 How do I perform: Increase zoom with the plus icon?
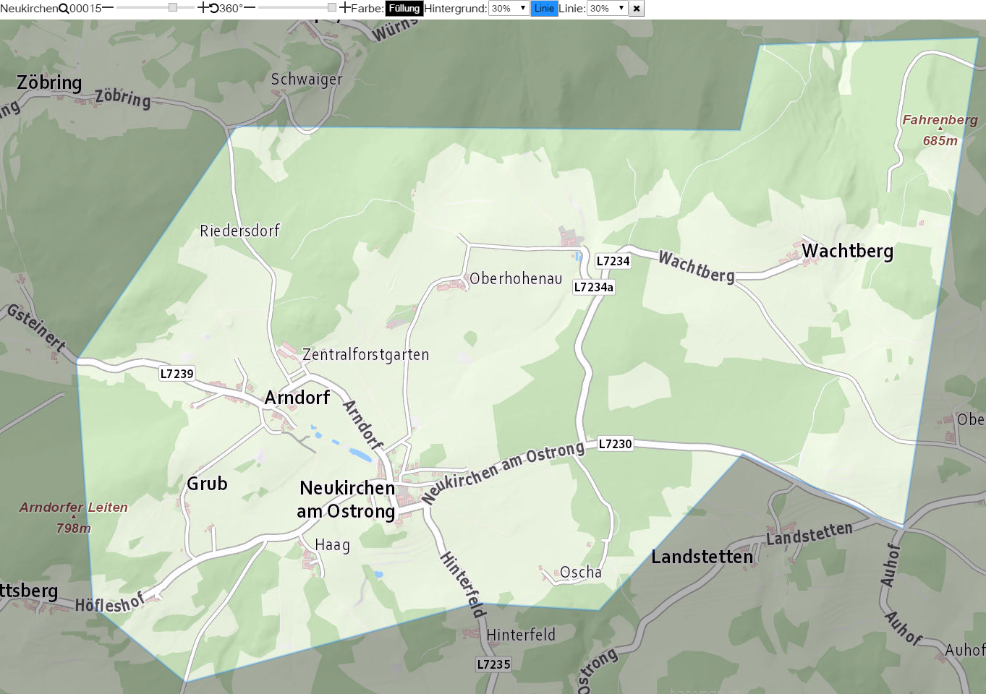pyautogui.click(x=203, y=8)
